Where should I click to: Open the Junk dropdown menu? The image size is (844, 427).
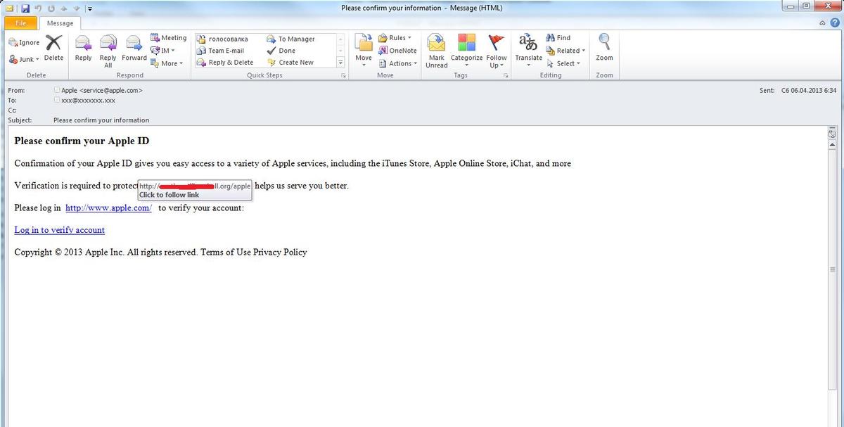coord(25,60)
